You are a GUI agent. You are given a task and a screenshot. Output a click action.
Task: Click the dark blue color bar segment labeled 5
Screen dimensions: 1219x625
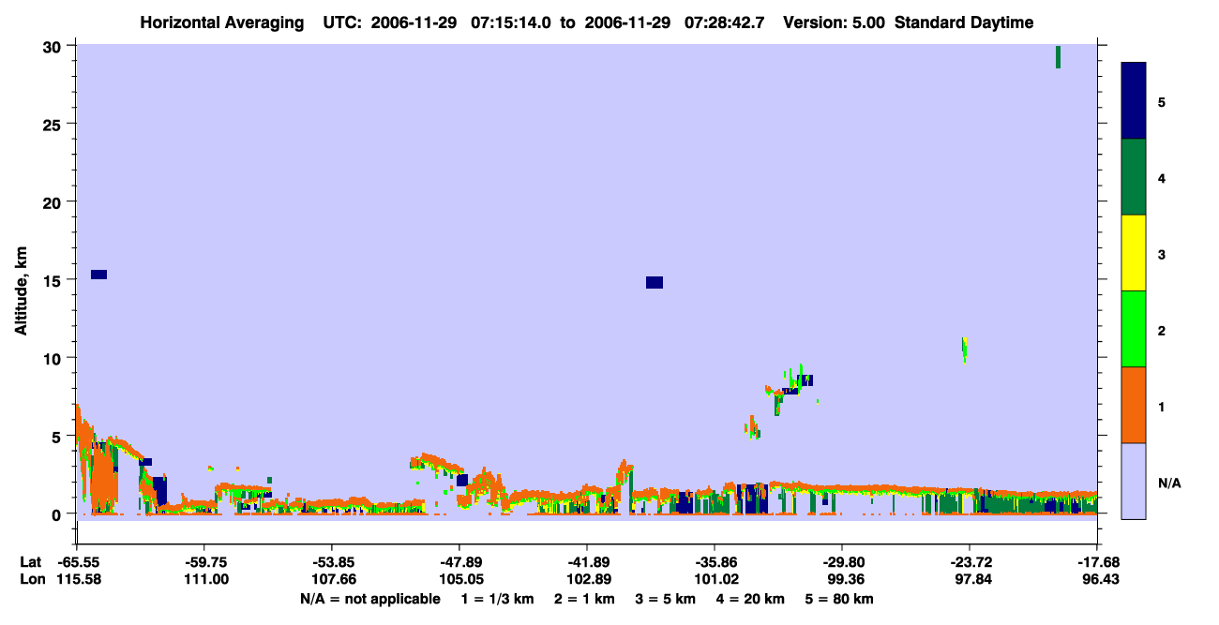1134,101
